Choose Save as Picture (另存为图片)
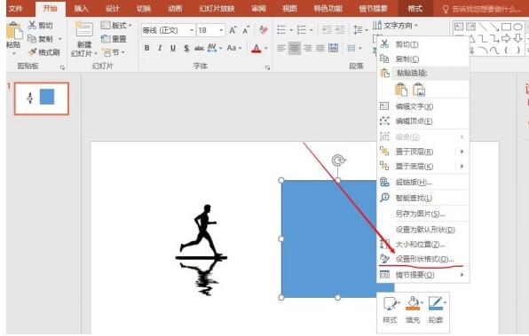 (x=423, y=214)
